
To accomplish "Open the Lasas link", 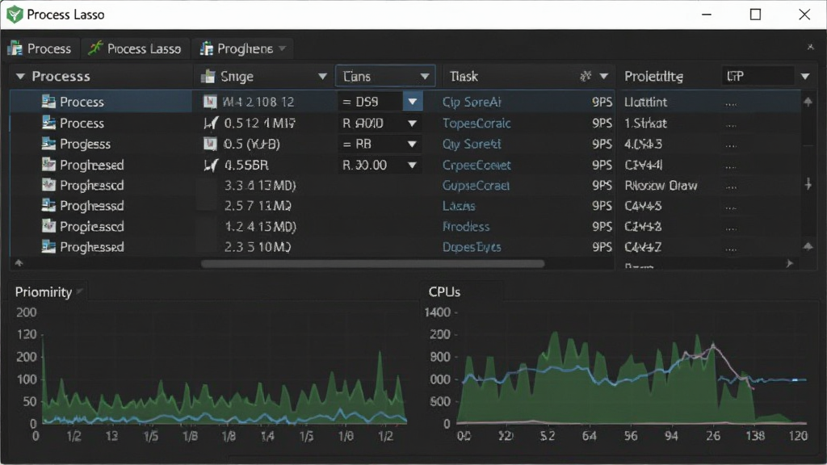I will (459, 206).
